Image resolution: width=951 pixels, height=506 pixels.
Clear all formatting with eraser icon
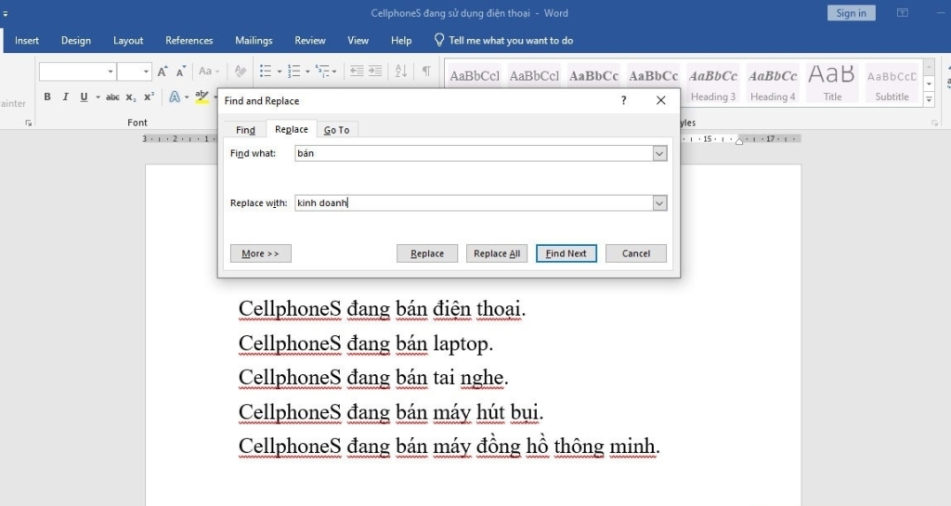[241, 71]
